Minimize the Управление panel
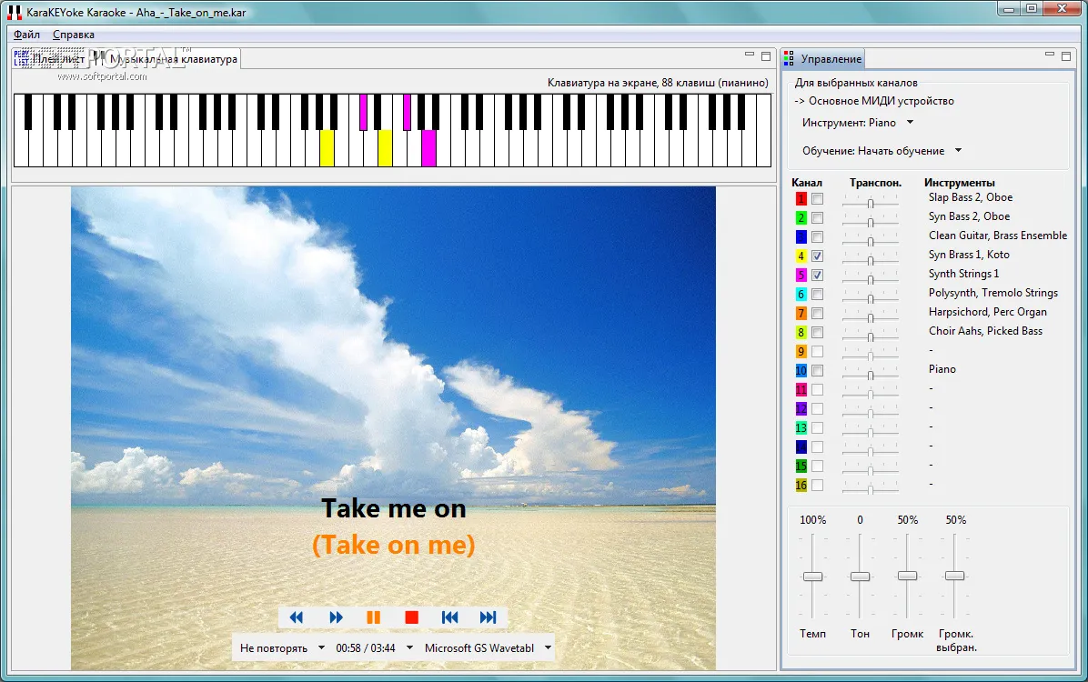 (x=1050, y=55)
